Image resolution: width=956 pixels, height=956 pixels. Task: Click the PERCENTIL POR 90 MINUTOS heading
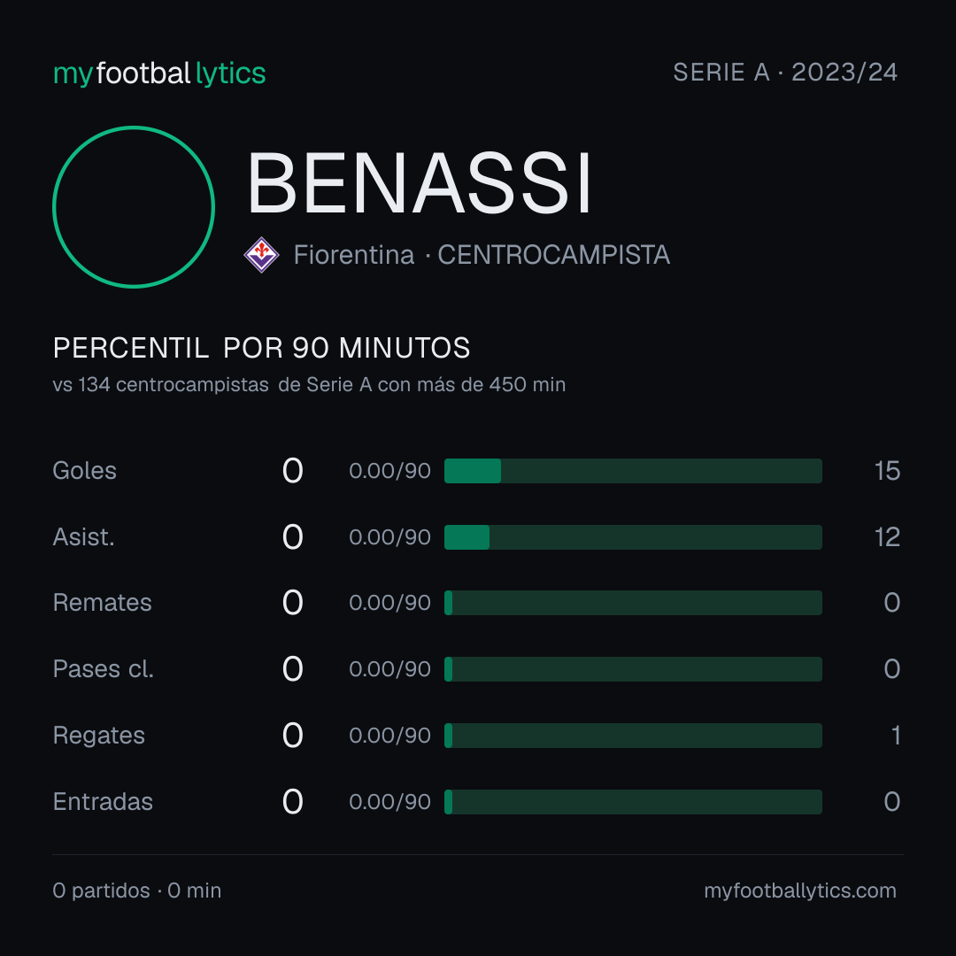pos(261,348)
